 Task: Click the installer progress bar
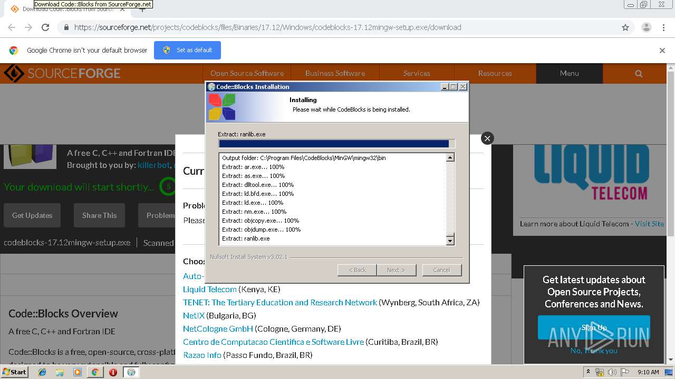pos(336,144)
